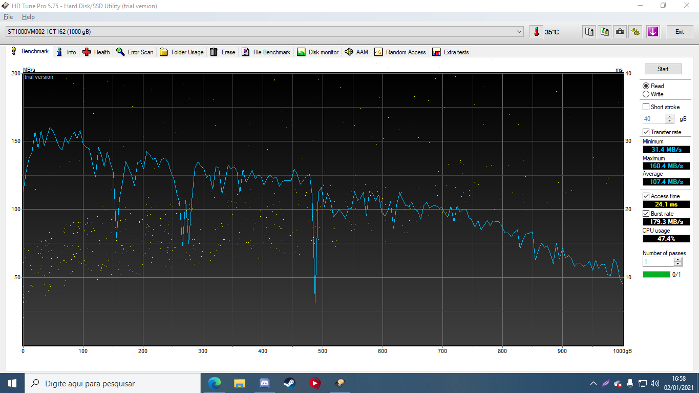699x393 pixels.
Task: Open the volume speaker tray icon
Action: pos(654,383)
